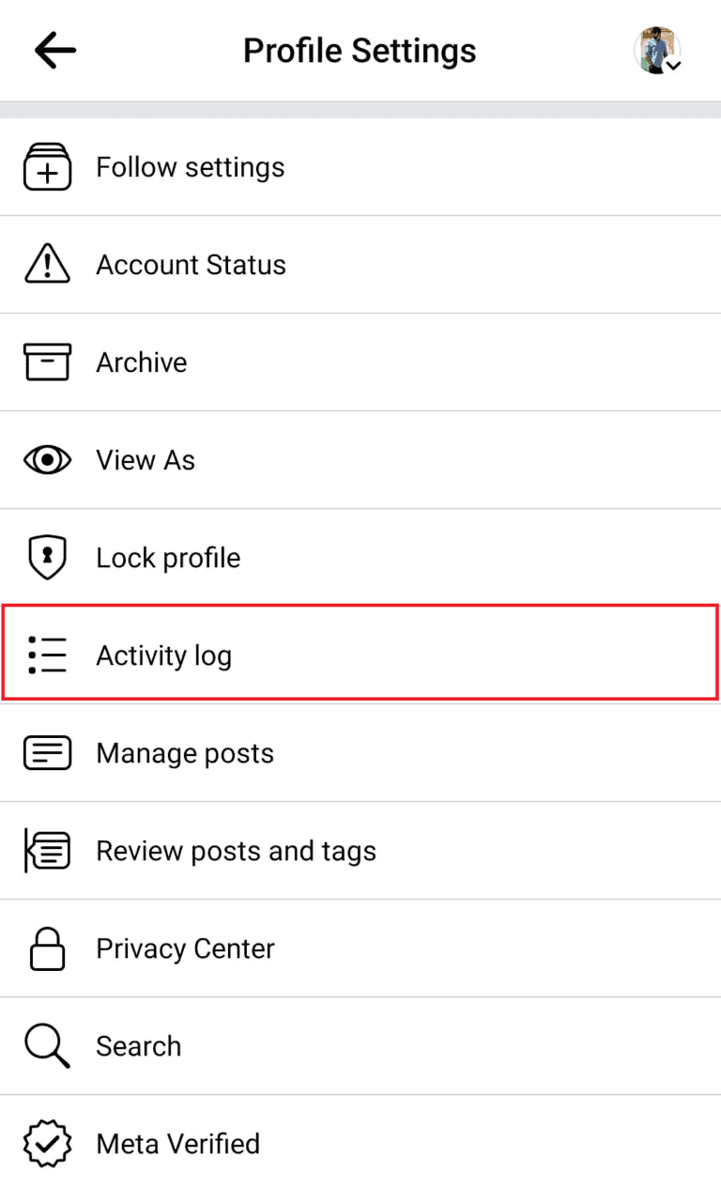Select the Review posts and tags icon
The width and height of the screenshot is (721, 1187).
[47, 850]
